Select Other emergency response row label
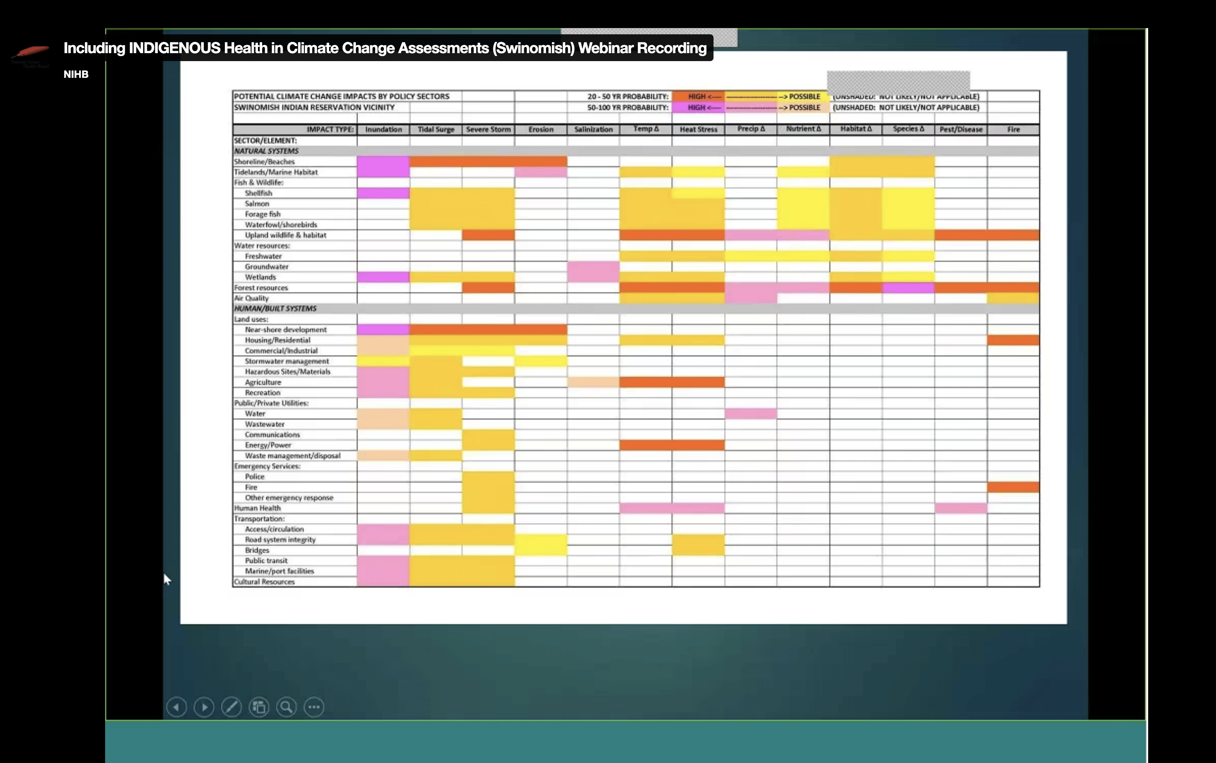Image resolution: width=1216 pixels, height=763 pixels. tap(289, 498)
